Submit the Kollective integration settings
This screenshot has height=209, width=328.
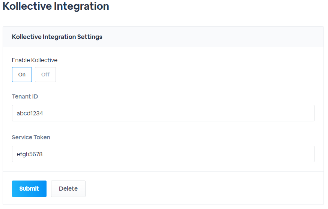[x=29, y=189]
